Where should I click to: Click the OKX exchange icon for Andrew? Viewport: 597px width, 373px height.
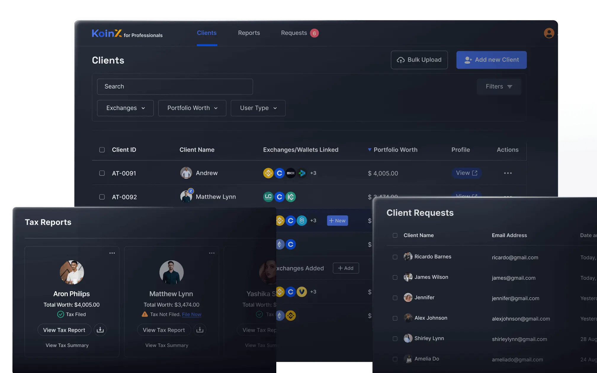[291, 173]
